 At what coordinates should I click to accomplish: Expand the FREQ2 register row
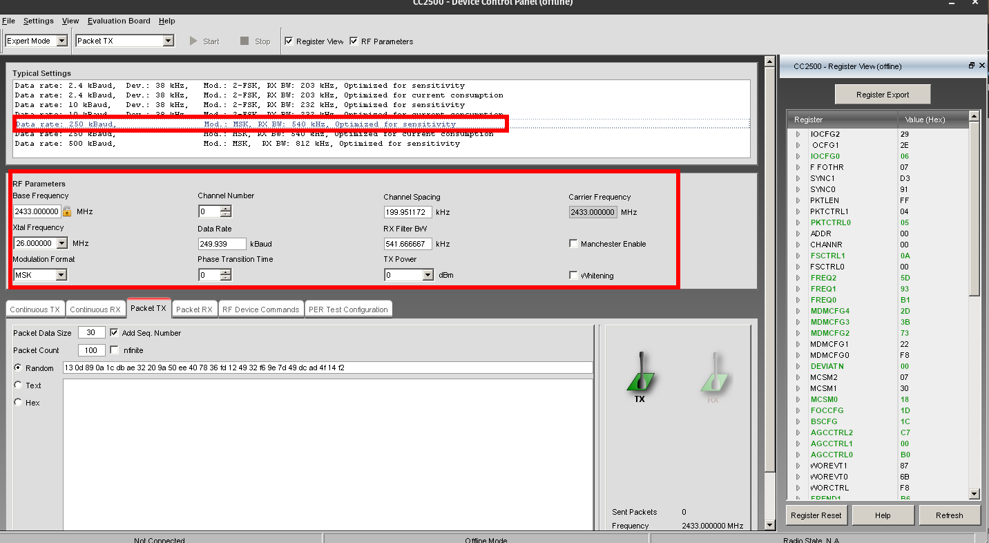pyautogui.click(x=798, y=278)
